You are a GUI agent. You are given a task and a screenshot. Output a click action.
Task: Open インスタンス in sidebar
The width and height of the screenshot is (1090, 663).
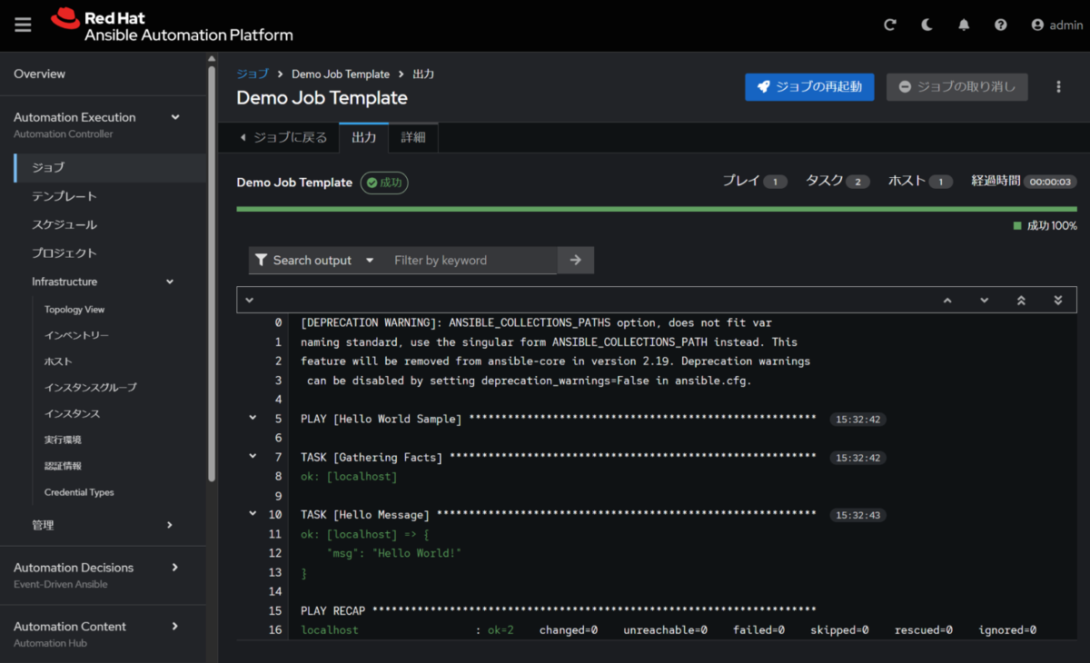tap(73, 413)
